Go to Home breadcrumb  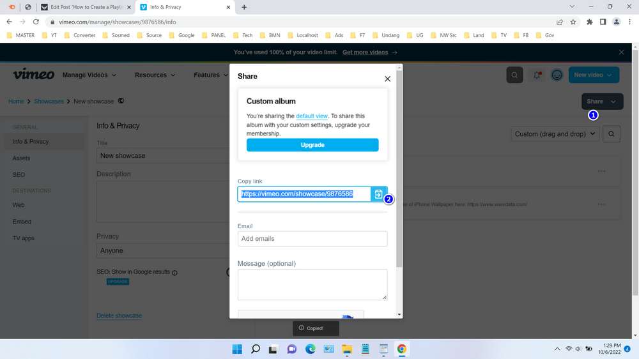[x=16, y=102]
